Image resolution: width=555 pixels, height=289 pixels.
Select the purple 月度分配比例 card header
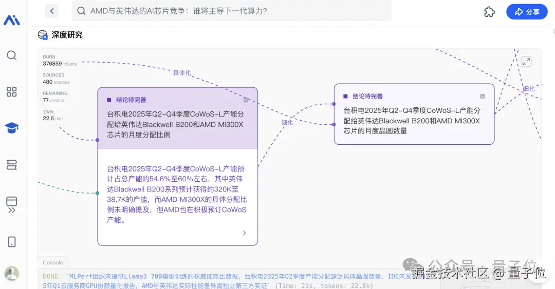pos(178,118)
